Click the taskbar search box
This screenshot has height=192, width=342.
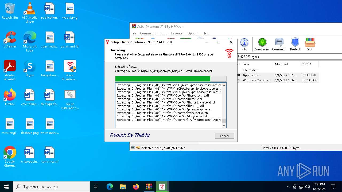pyautogui.click(x=51, y=187)
